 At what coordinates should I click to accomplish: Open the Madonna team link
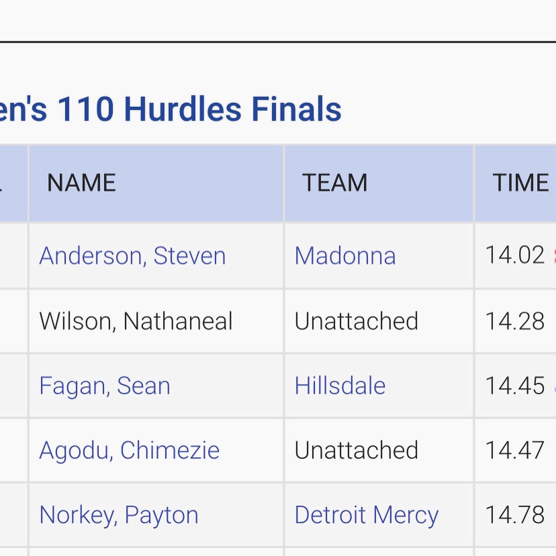pos(345,256)
